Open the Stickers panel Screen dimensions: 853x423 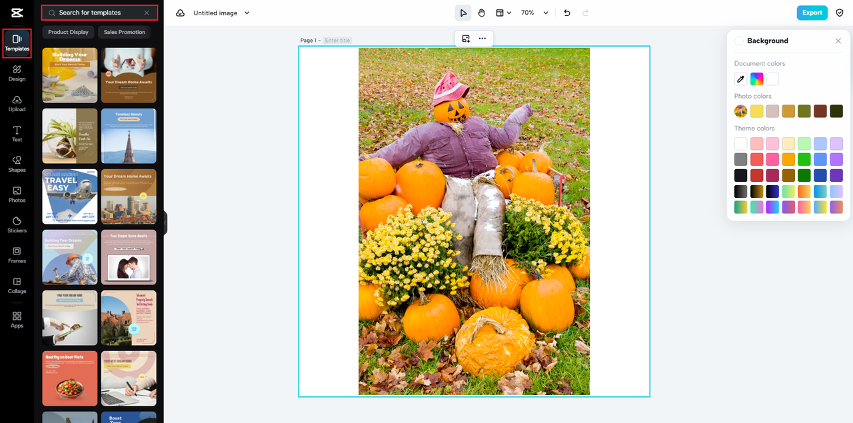17,224
